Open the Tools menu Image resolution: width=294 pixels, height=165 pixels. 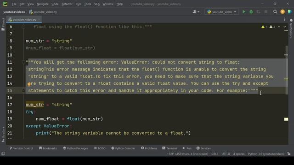[x=88, y=4]
